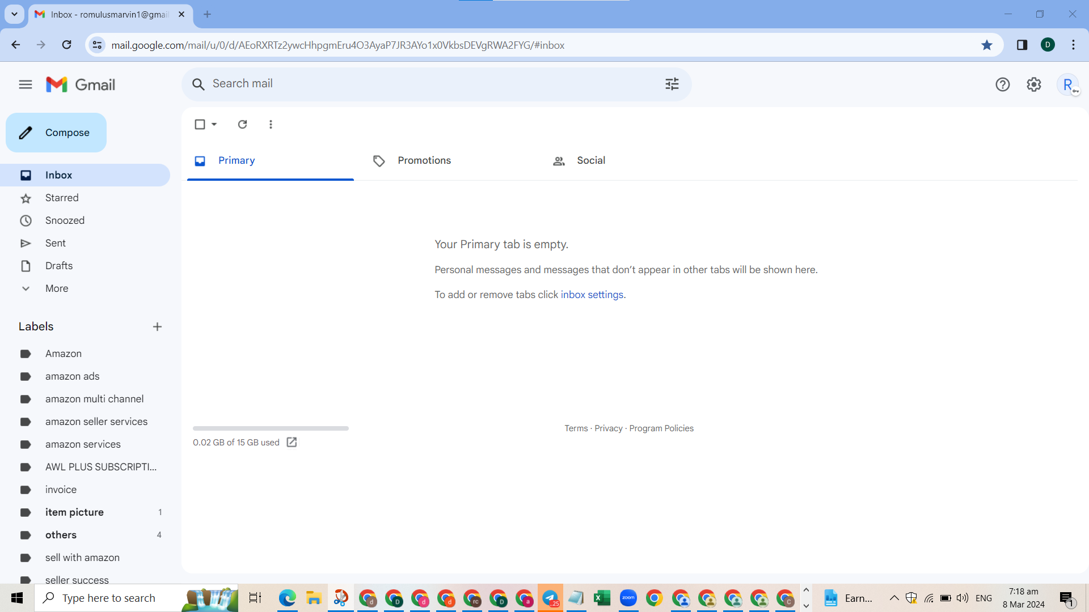
Task: Open the amazon ads label
Action: tap(85, 376)
